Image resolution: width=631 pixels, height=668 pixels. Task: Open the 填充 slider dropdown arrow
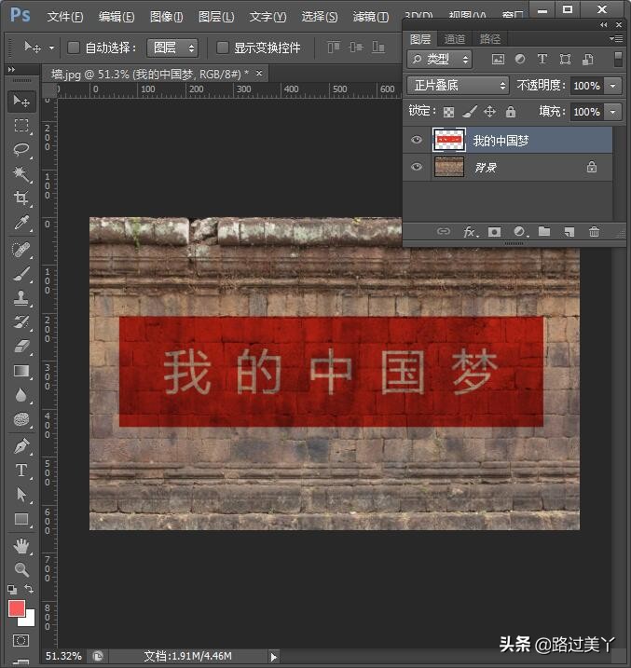pos(613,112)
